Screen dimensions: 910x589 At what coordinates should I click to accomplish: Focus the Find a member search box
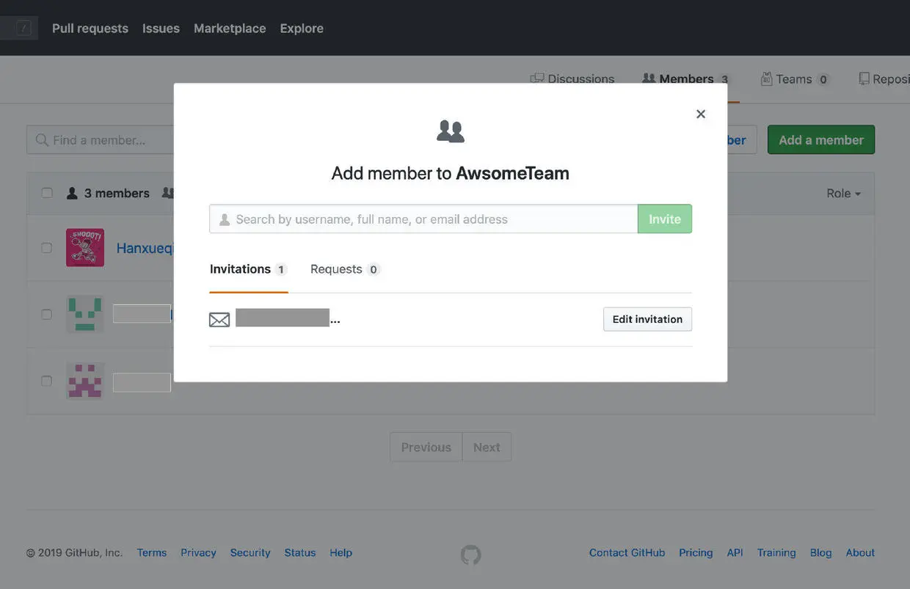[100, 139]
